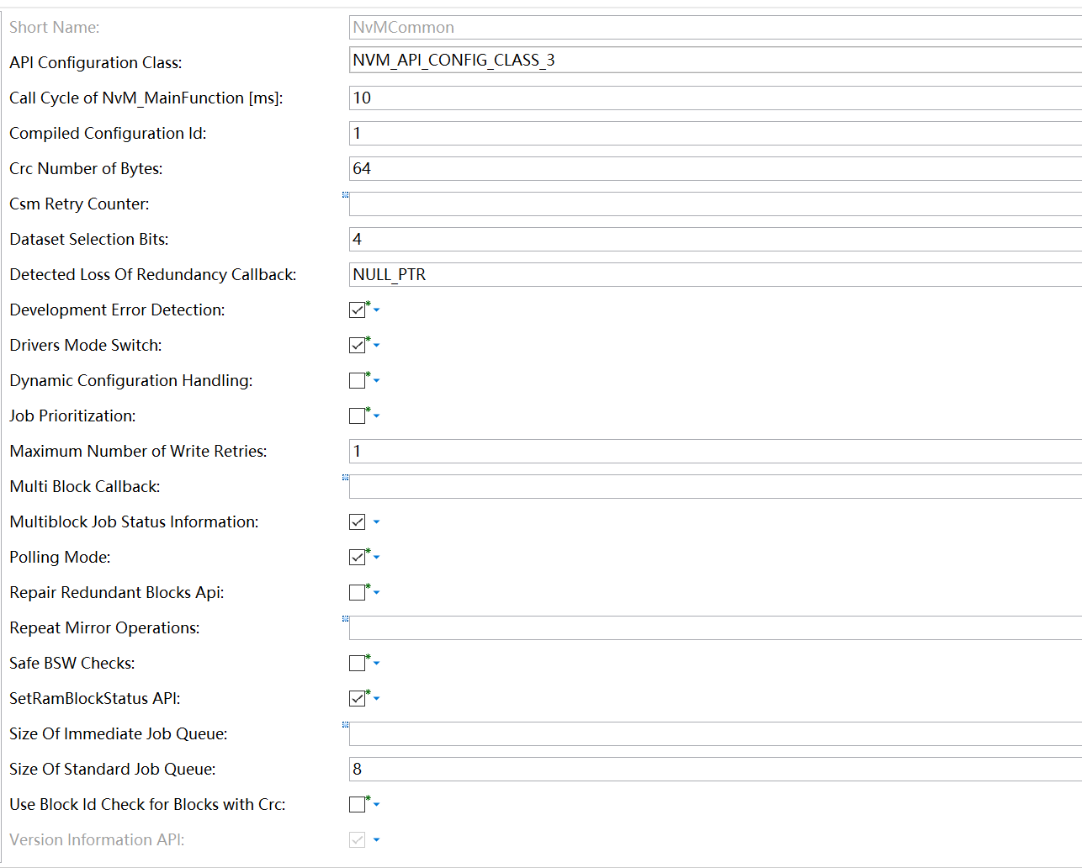Disable Polling Mode

[x=357, y=557]
